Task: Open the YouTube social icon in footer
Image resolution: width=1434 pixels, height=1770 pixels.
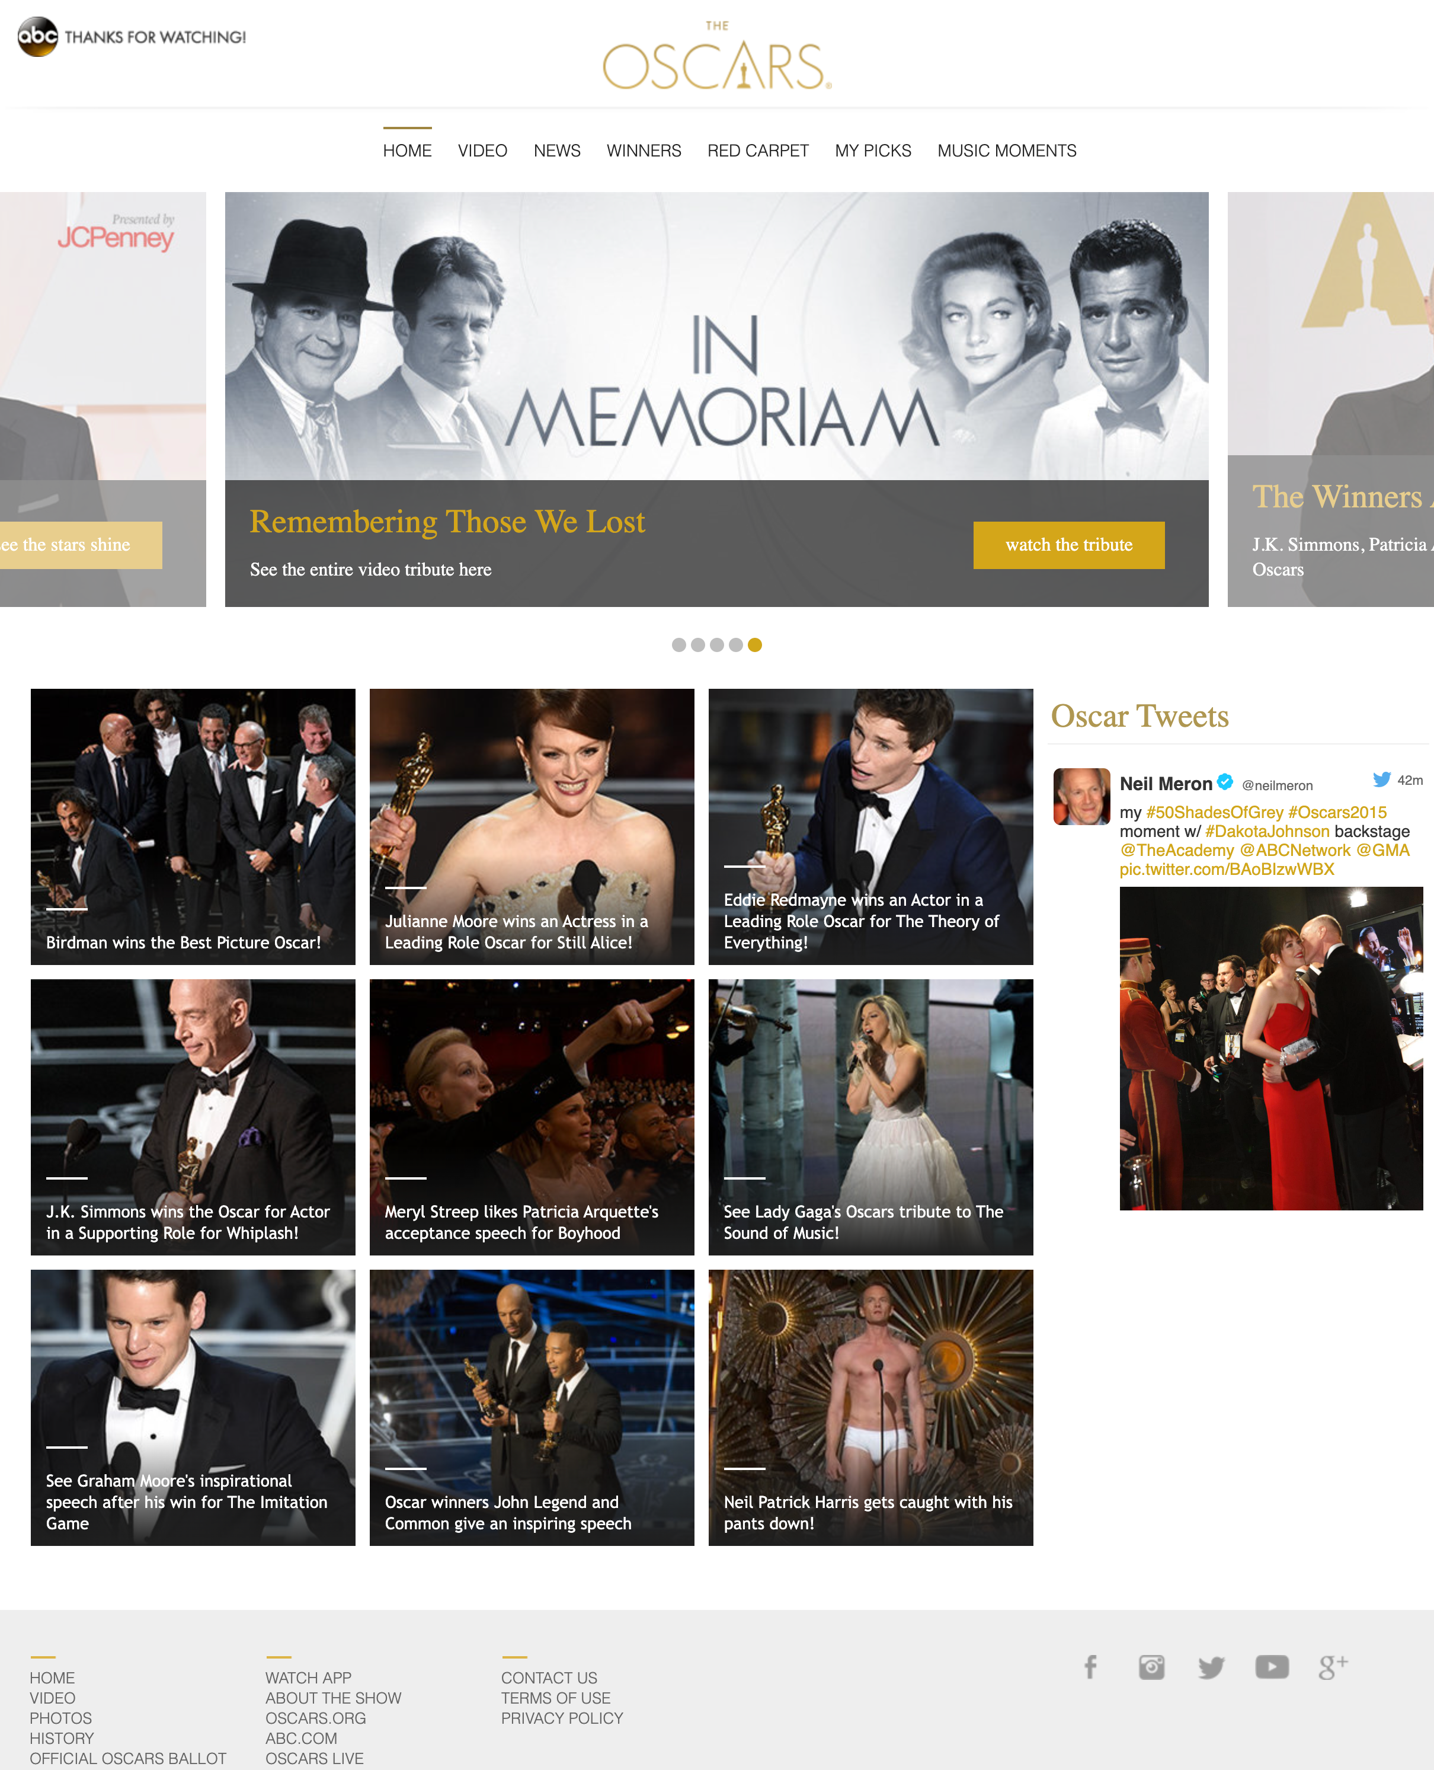Action: [x=1272, y=1667]
